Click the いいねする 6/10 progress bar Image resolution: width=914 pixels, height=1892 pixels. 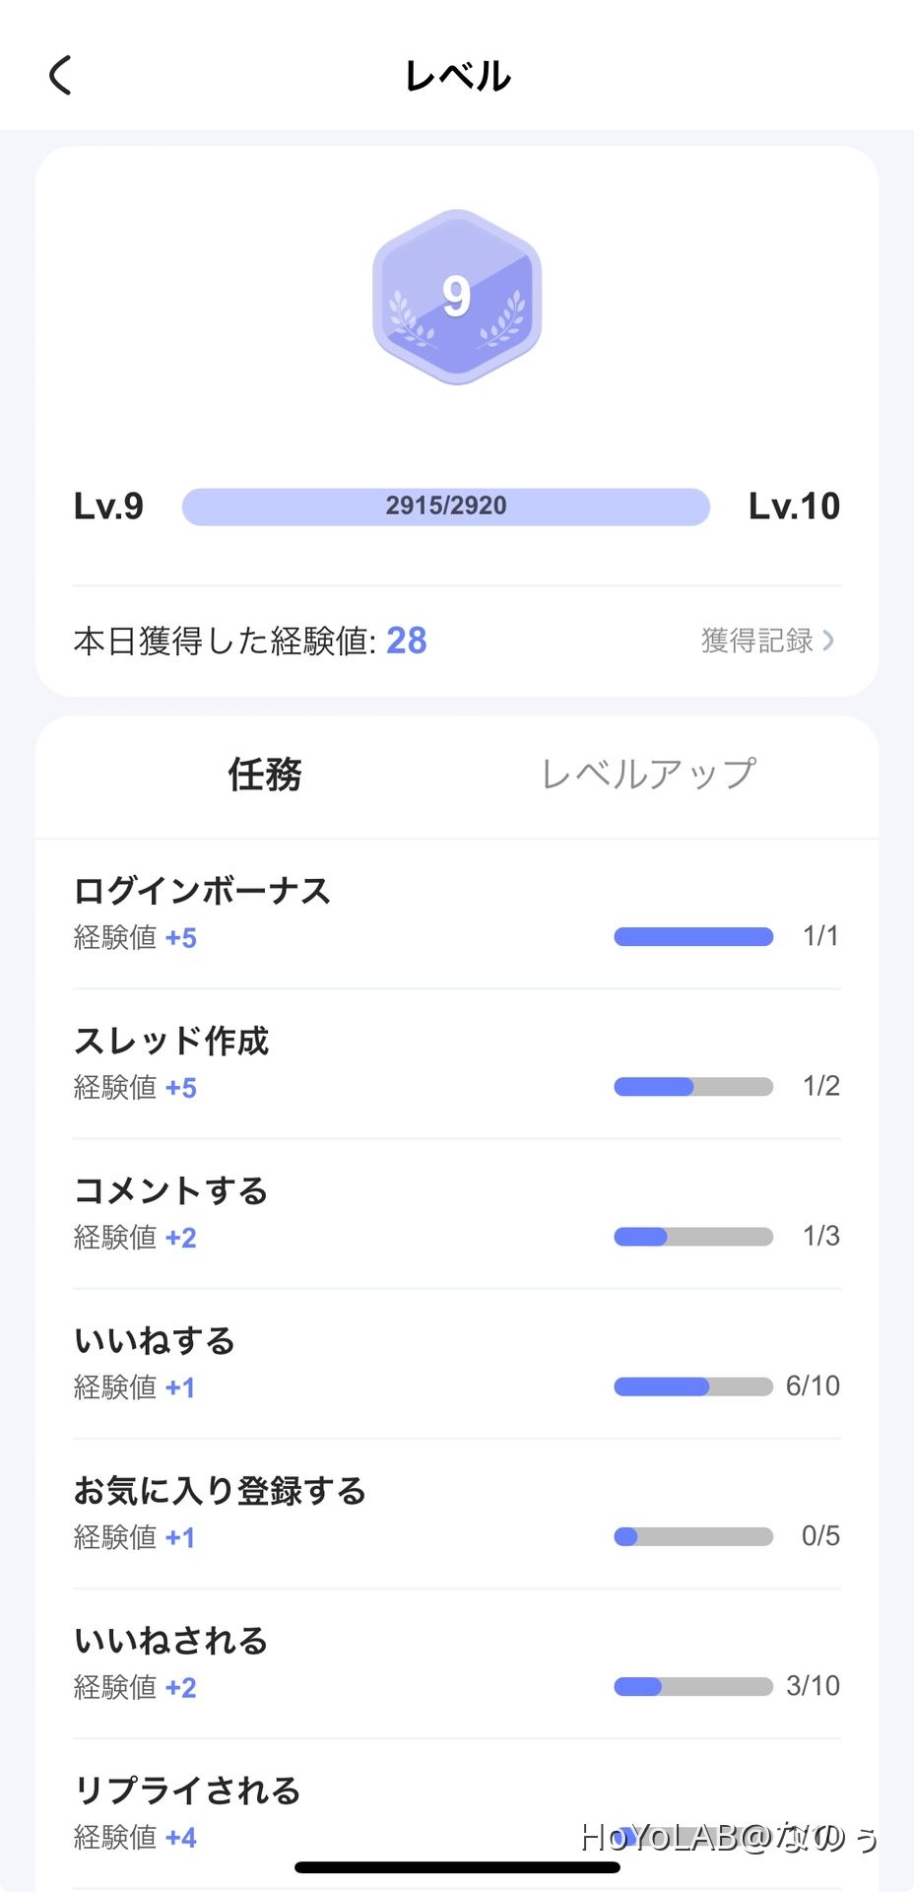(693, 1386)
